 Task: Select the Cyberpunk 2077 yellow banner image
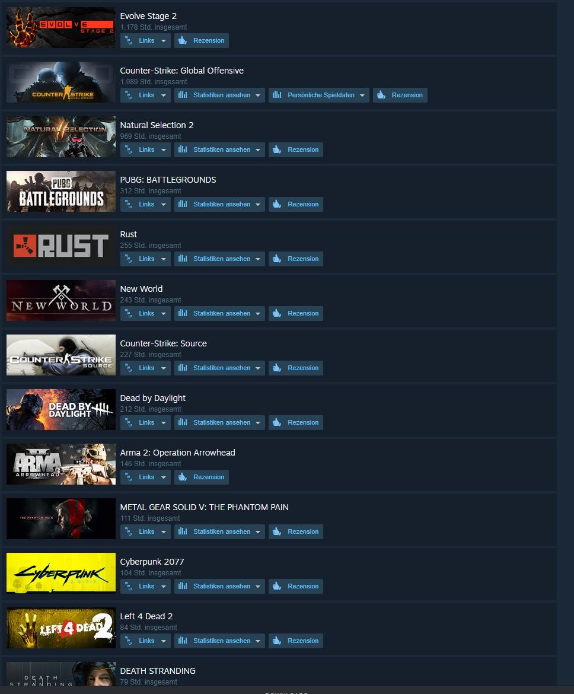click(61, 573)
